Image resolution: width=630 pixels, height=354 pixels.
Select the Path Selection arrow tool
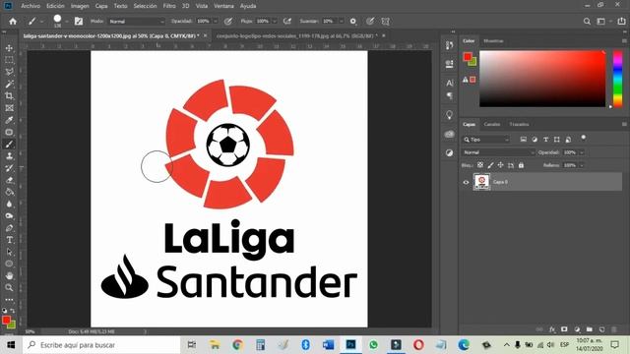pos(9,252)
